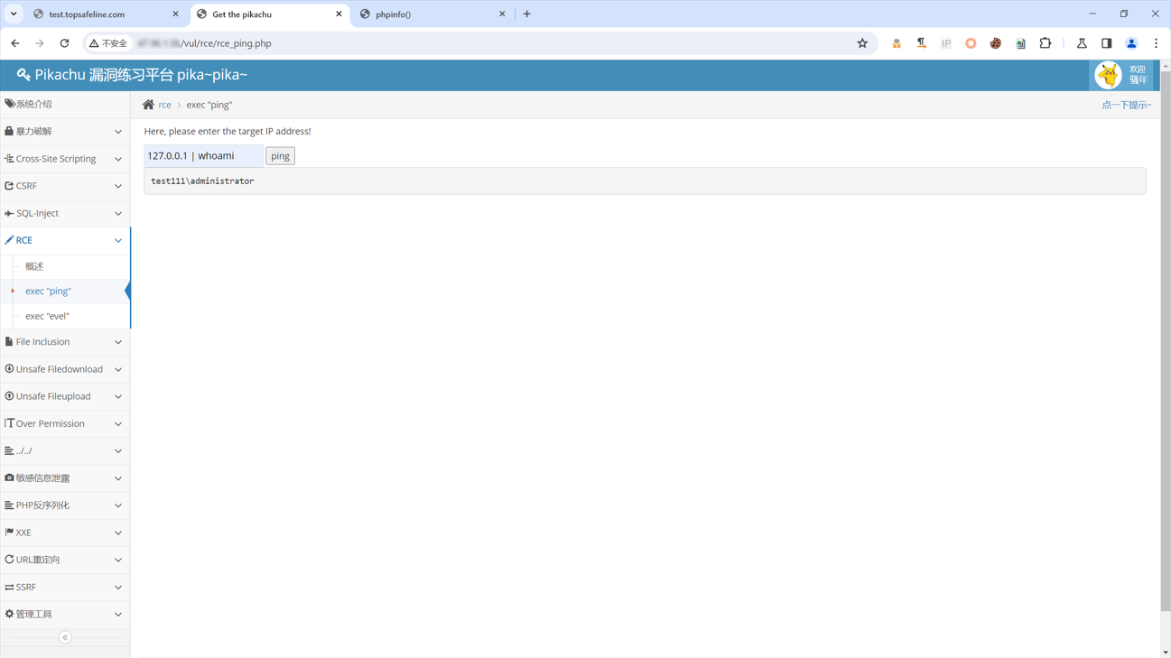Viewport: 1171px width, 658px height.
Task: Click the user profile icon in toolbar
Action: coord(1131,43)
